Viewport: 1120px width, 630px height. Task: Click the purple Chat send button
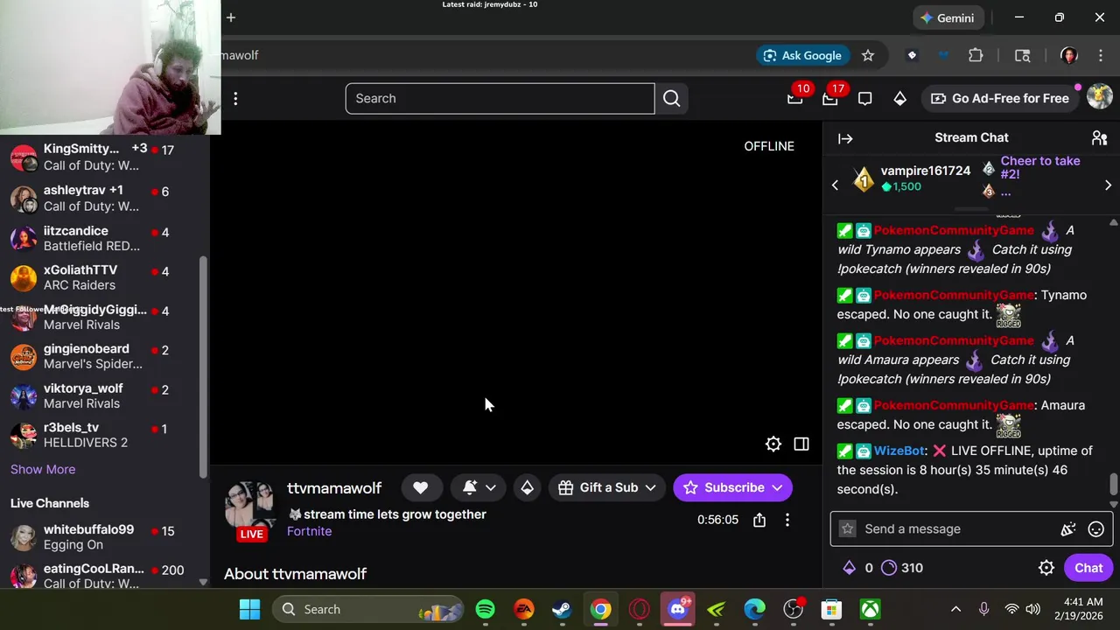tap(1088, 568)
